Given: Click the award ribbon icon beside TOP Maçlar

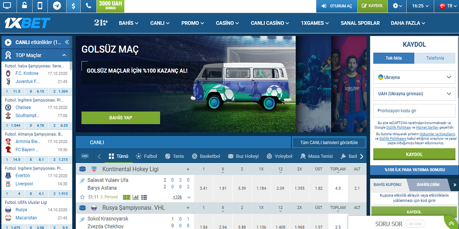Looking at the screenshot, I should (8, 55).
